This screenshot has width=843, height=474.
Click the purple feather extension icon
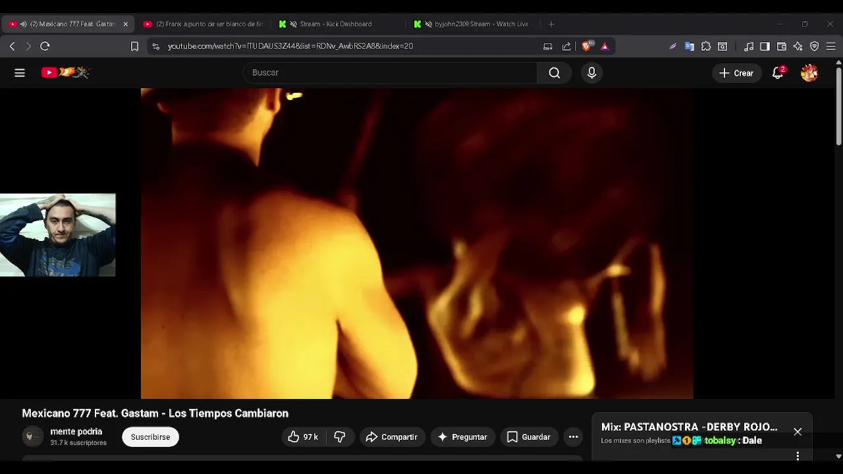[x=672, y=46]
